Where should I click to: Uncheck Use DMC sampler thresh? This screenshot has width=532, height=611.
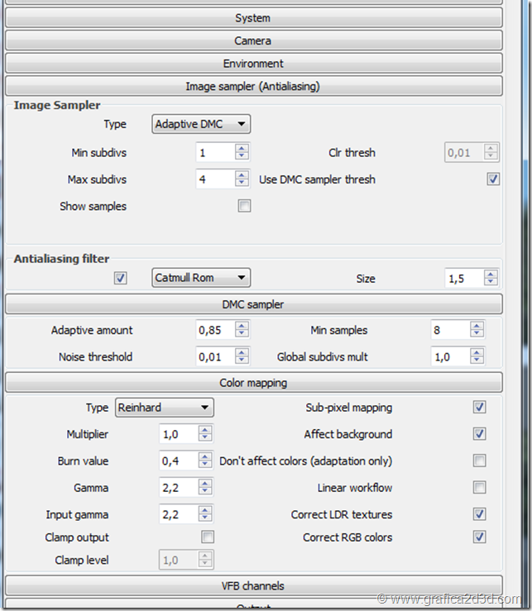[x=493, y=179]
